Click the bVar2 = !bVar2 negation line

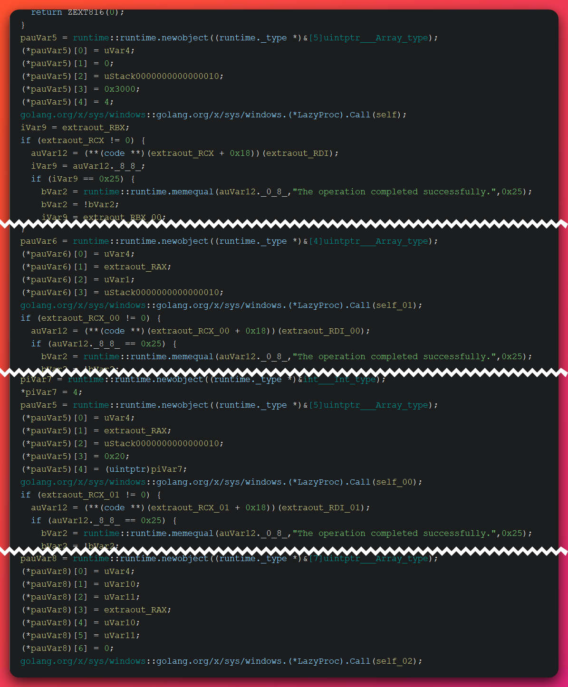click(78, 204)
